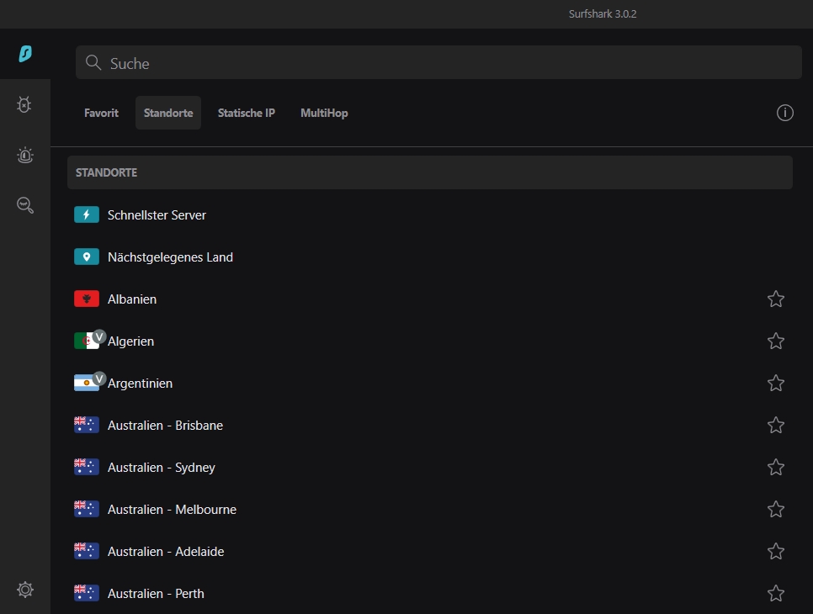Click the Australien - Brisbane flag icon
Screen dimensions: 813x614
[x=87, y=425]
